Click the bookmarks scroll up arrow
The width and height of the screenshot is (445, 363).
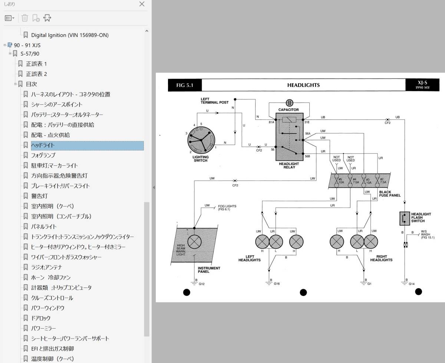click(146, 31)
